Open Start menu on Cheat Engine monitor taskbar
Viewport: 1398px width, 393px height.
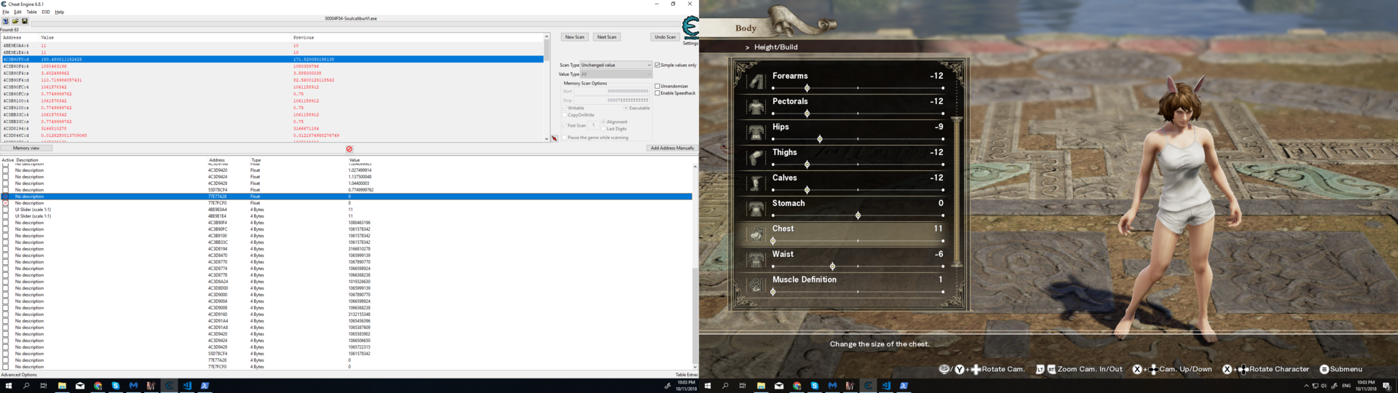(9, 386)
